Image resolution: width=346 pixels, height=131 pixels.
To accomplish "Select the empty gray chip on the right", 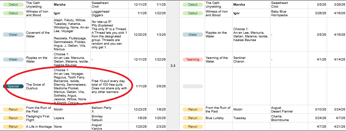I will coord(193,86).
